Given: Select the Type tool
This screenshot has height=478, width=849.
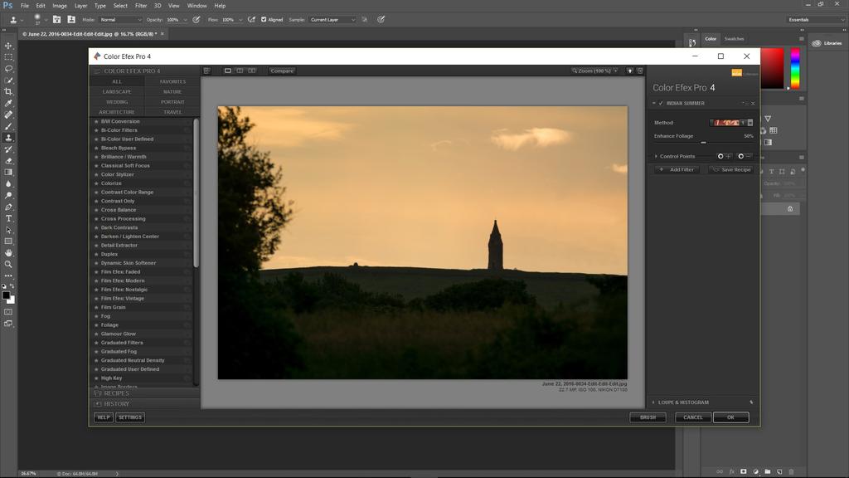Looking at the screenshot, I should [x=8, y=218].
